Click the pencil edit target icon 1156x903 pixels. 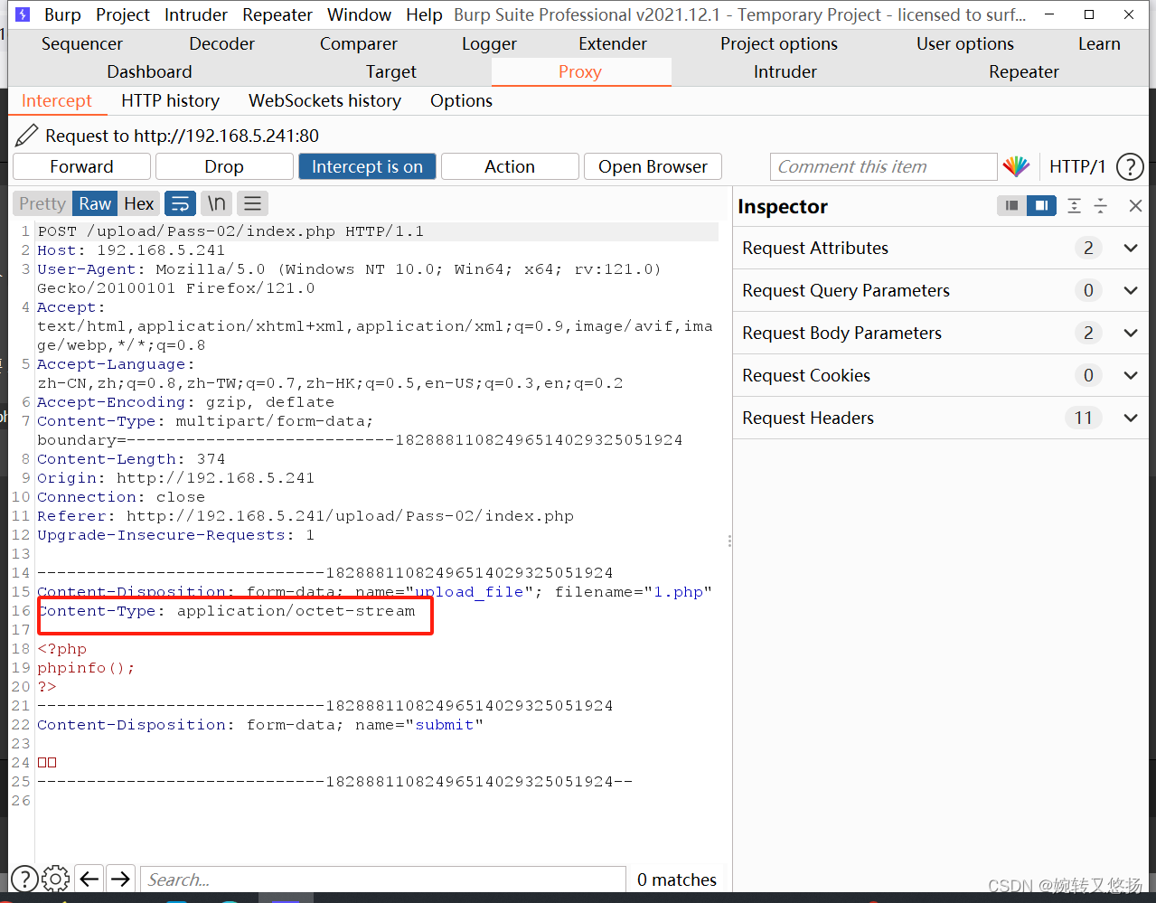point(27,136)
